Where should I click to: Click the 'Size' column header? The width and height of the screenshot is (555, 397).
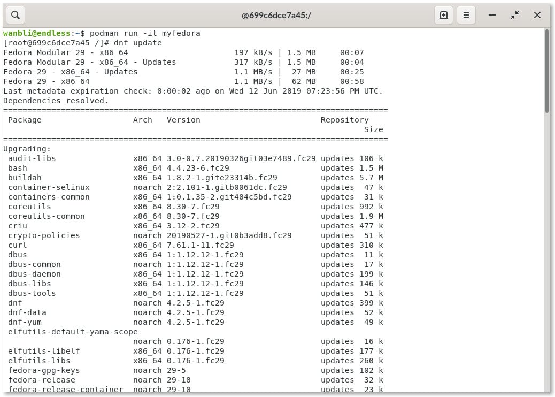[x=373, y=129]
